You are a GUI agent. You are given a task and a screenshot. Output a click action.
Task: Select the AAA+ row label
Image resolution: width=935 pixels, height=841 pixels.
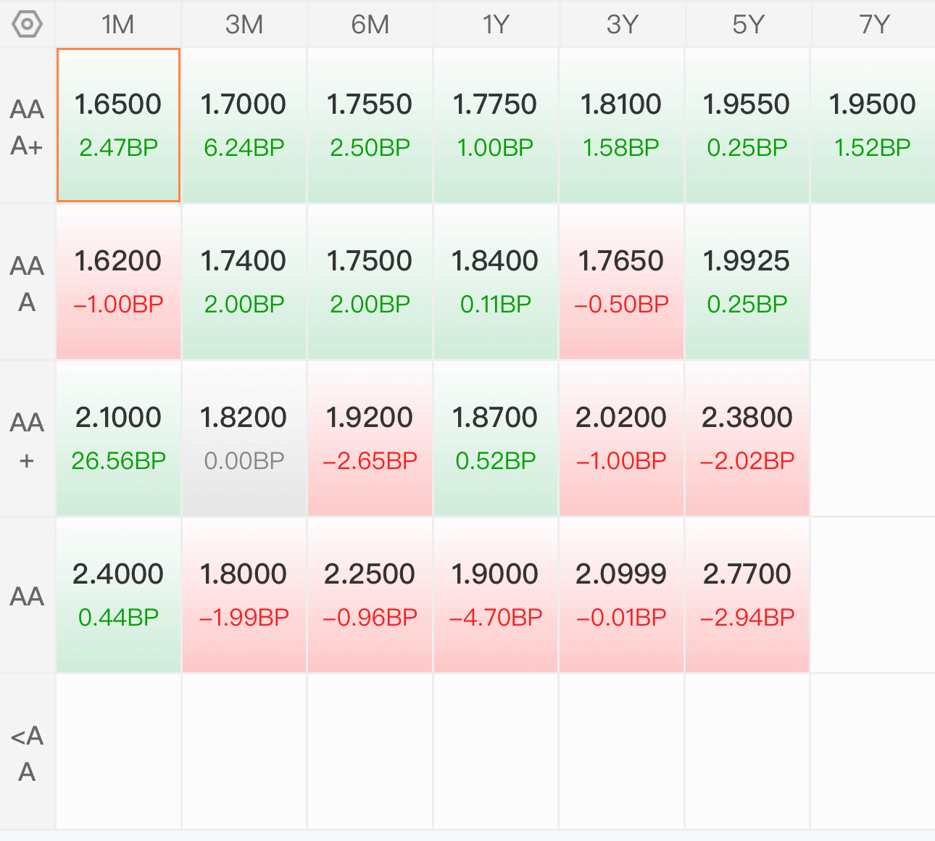[x=27, y=127]
